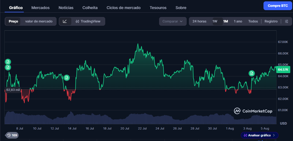Select the line chart view icon
The height and width of the screenshot is (141, 293).
click(x=65, y=21)
